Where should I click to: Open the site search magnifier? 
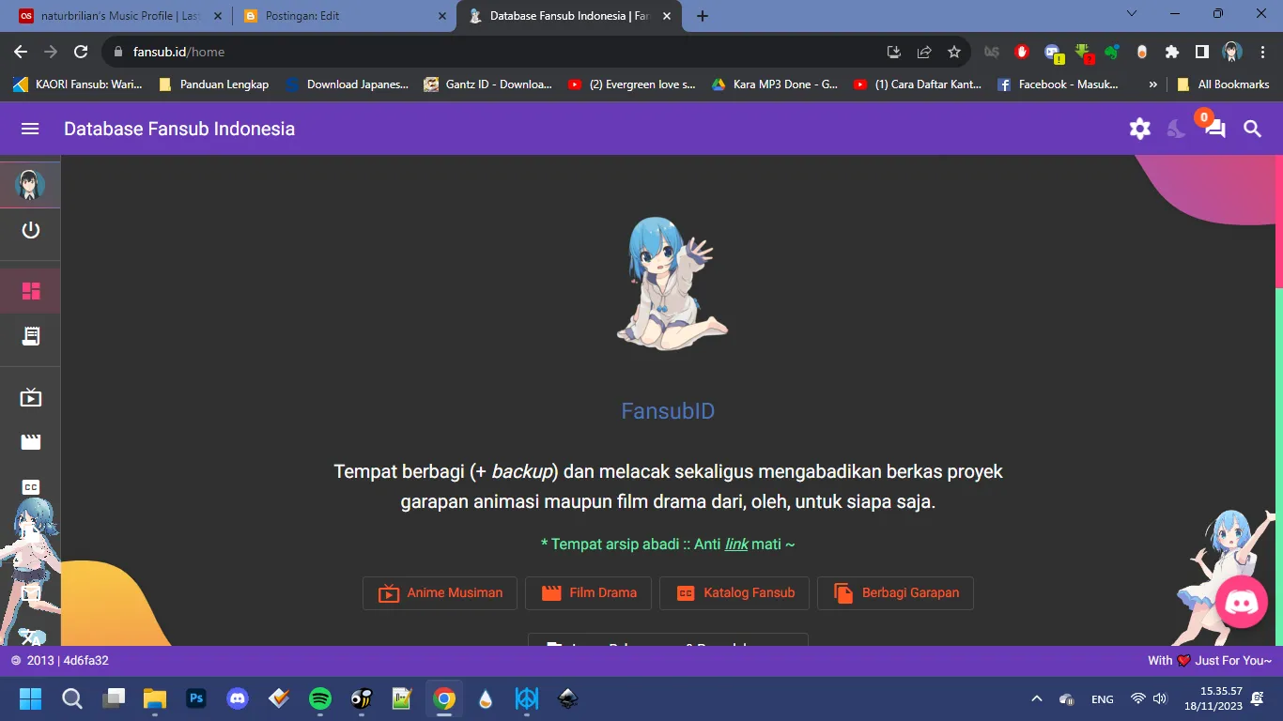tap(1253, 129)
